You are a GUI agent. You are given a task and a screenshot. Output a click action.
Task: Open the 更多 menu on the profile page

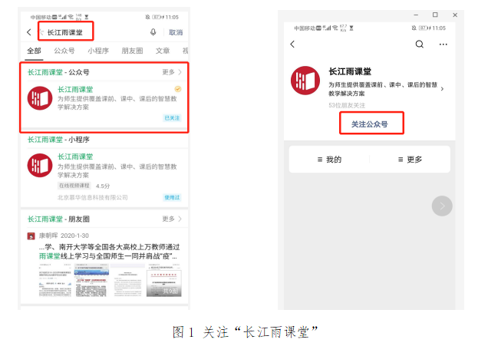411,160
